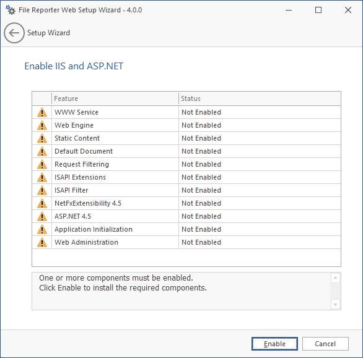Click the back arrow button

14,33
